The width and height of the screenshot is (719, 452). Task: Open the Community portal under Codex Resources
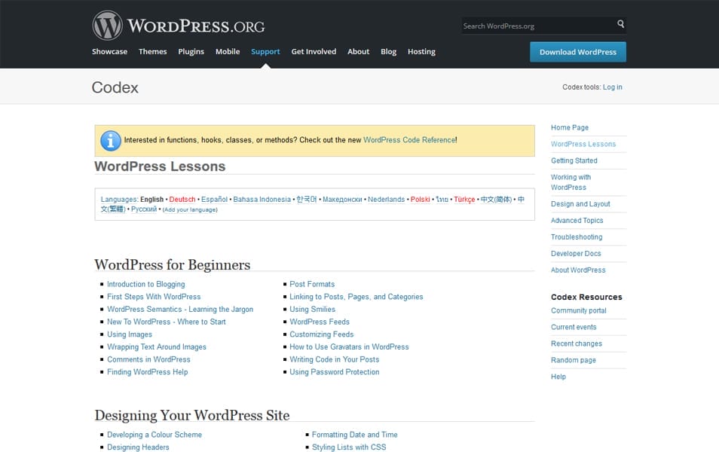pos(578,310)
